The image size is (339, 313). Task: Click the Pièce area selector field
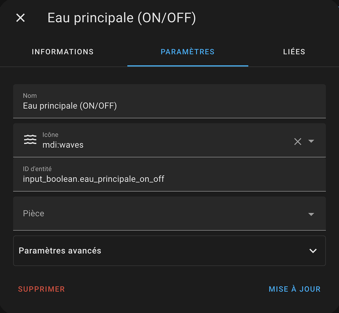click(x=157, y=213)
